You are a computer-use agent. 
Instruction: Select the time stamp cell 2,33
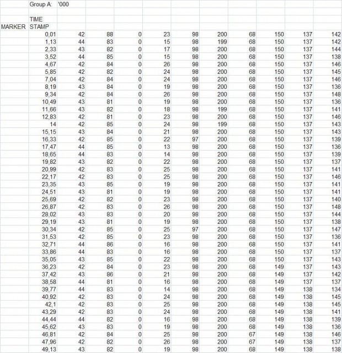tap(43, 49)
